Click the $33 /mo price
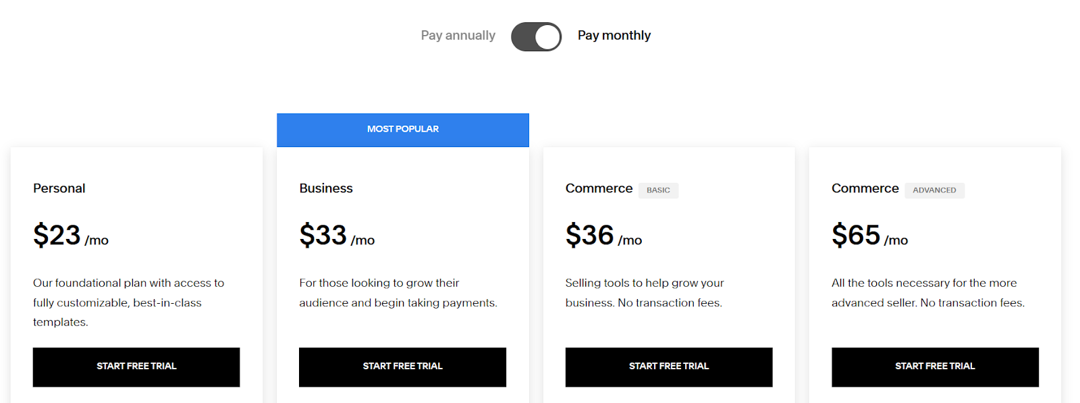This screenshot has width=1080, height=403. [337, 236]
